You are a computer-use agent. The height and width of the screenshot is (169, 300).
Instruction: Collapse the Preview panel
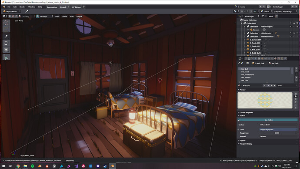[243, 90]
